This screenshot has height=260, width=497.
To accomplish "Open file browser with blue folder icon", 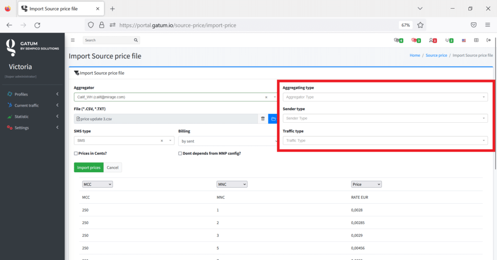I will click(273, 119).
